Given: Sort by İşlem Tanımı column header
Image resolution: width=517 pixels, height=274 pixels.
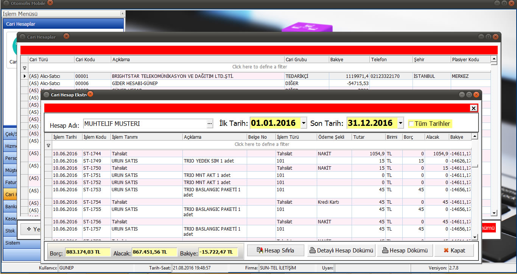Looking at the screenshot, I should click(146, 137).
